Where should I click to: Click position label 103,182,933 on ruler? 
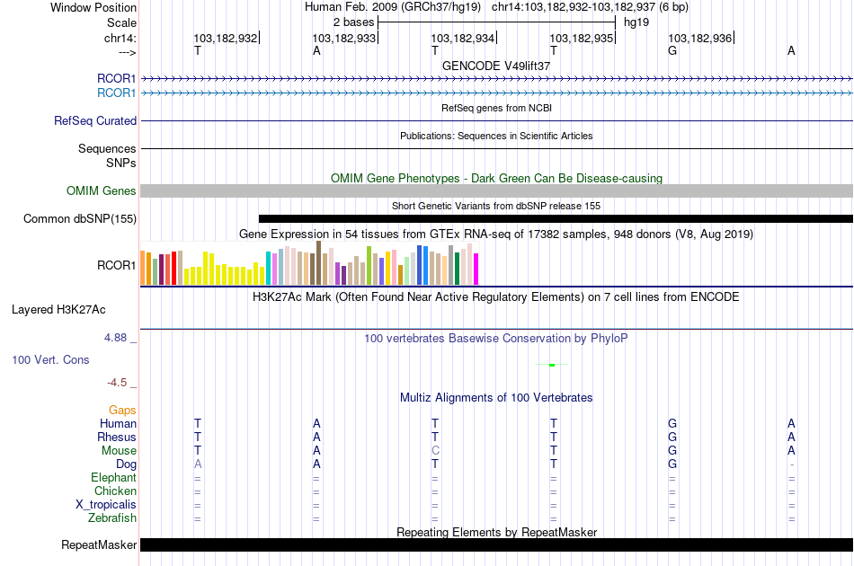tap(344, 38)
